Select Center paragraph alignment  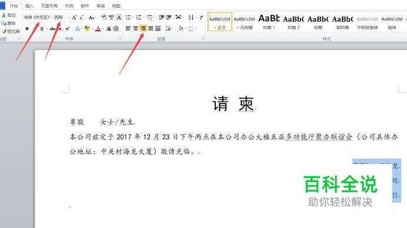coord(135,29)
